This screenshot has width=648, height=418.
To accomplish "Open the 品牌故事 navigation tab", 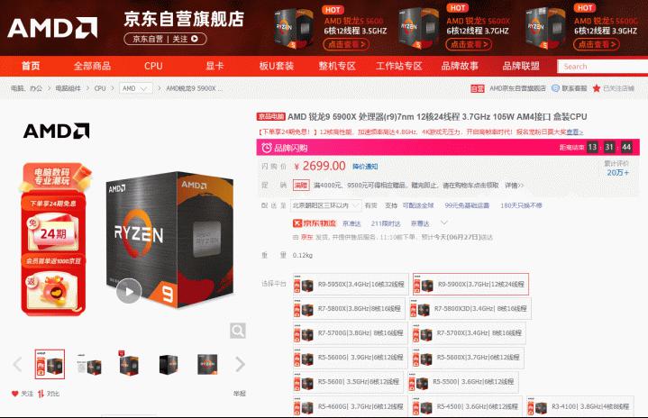I will [x=460, y=66].
